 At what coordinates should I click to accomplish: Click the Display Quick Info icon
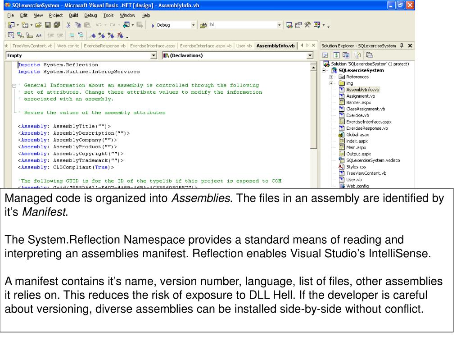(29, 36)
